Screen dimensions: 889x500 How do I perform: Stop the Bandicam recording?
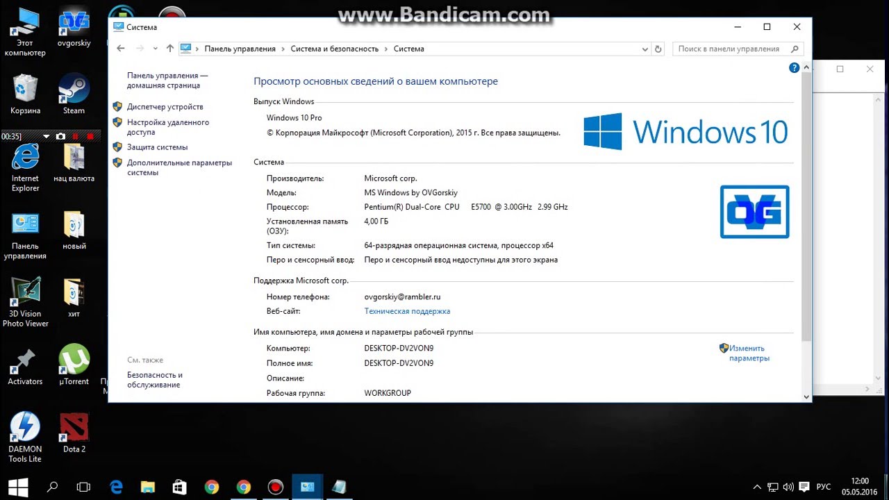(90, 136)
